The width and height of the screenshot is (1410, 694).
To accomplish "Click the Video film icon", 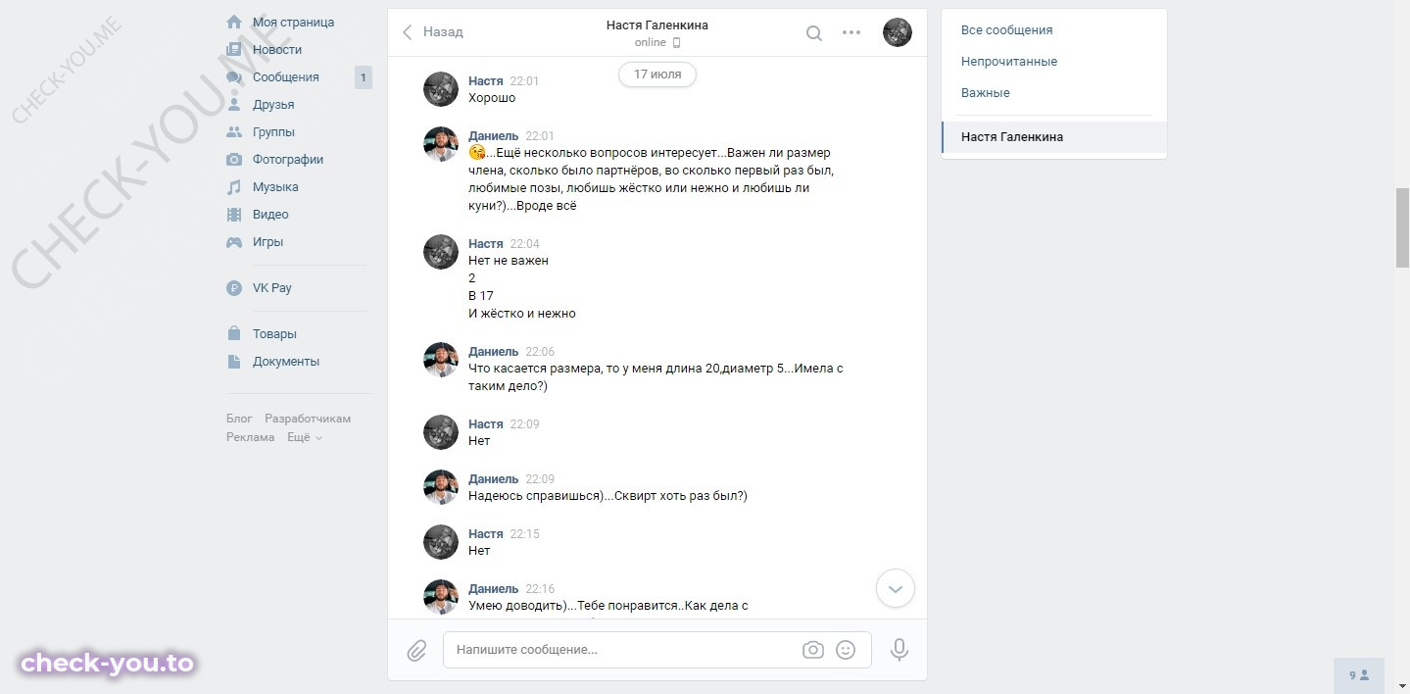I will point(234,214).
